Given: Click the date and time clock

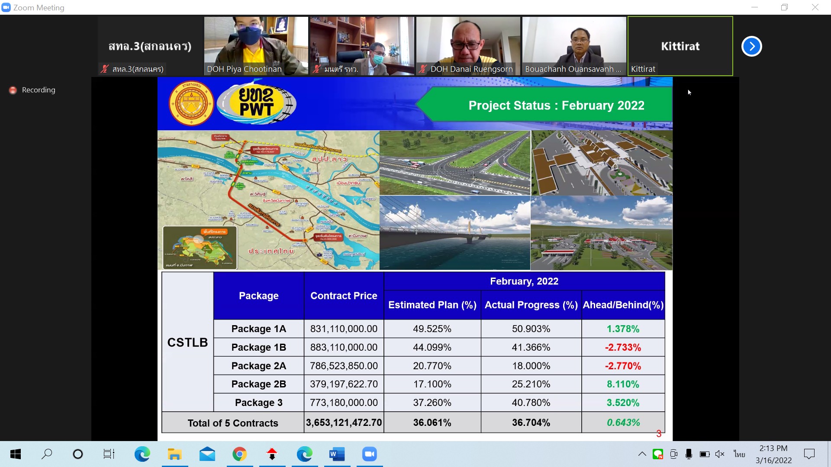Looking at the screenshot, I should 773,454.
